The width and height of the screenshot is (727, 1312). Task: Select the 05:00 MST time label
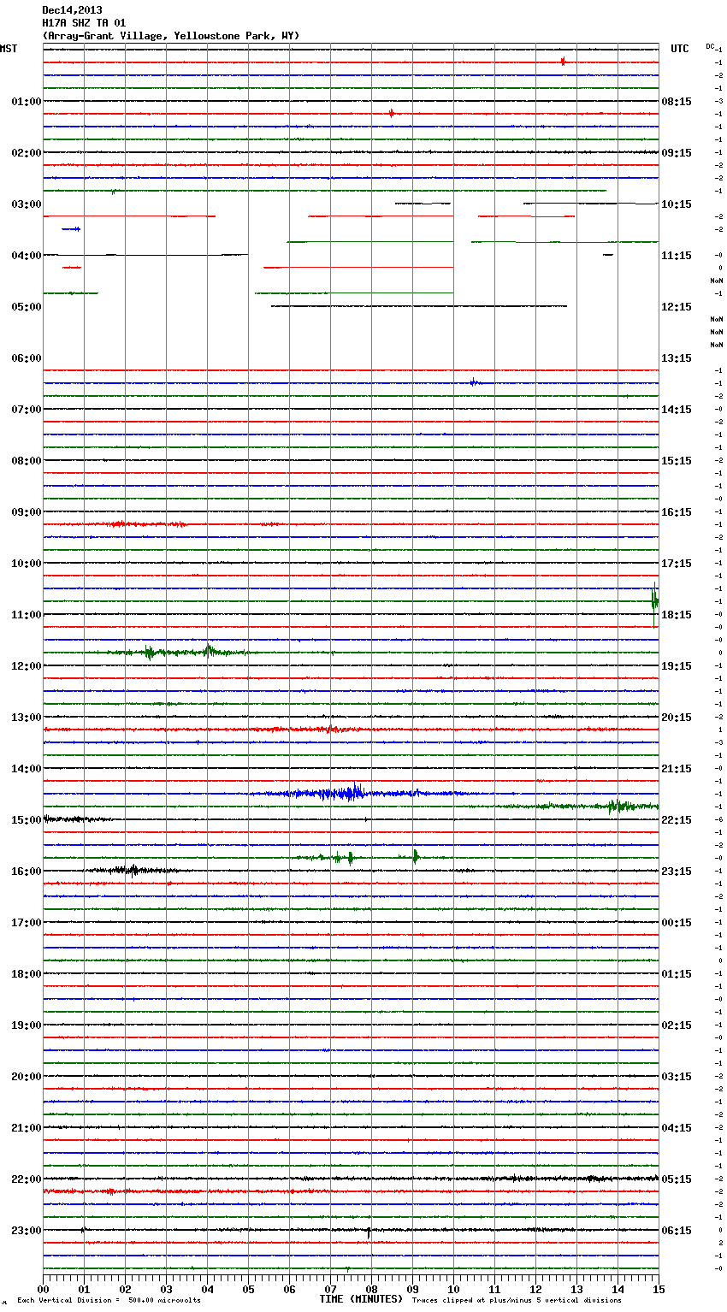point(26,307)
